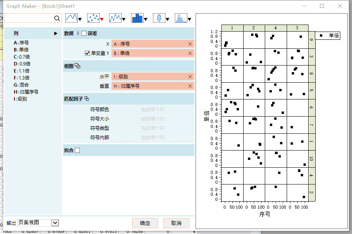Click the 符号内部 drop slot
Image resolution: width=352 pixels, height=234 pixels.
[x=153, y=138]
